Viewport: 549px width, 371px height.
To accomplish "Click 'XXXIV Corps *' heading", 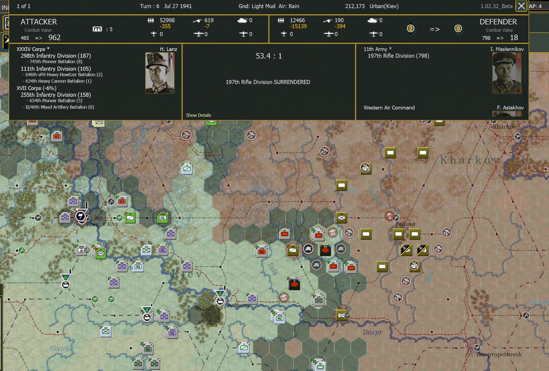I will pos(33,49).
